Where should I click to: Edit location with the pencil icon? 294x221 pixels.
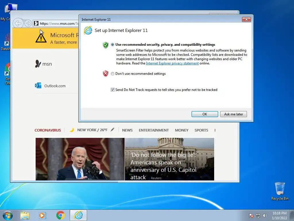click(112, 129)
